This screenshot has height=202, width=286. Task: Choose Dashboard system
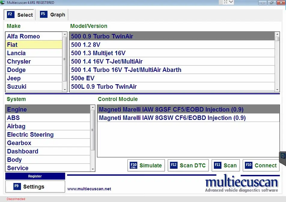pyautogui.click(x=48, y=151)
